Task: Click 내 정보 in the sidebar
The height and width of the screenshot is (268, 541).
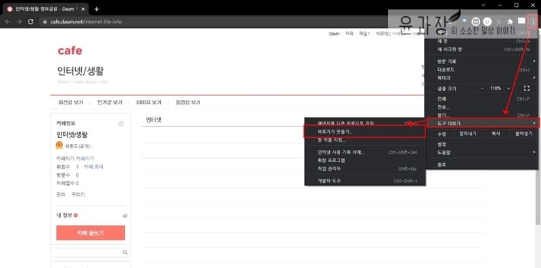Action: (64, 215)
